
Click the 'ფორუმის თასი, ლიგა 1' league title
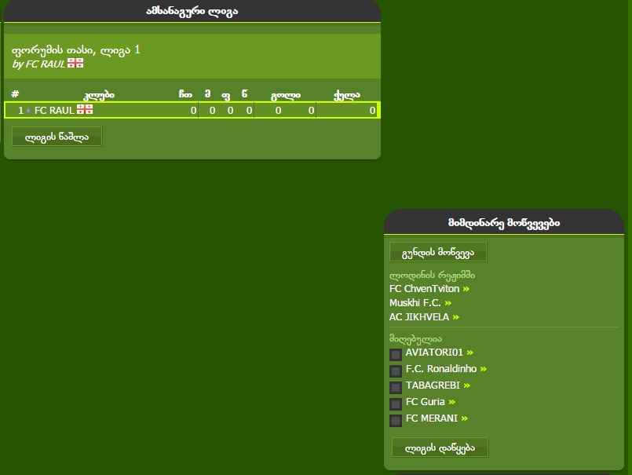(x=76, y=50)
